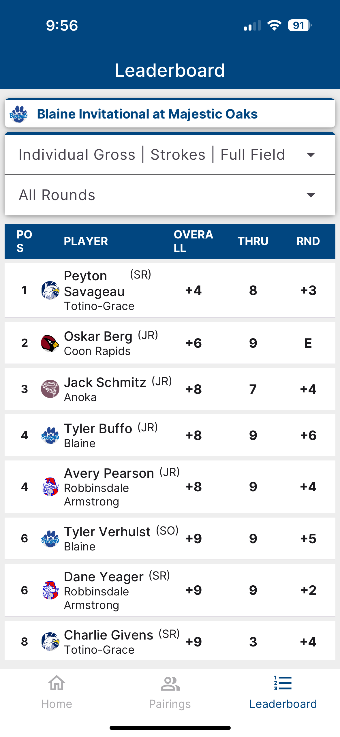Tap Tyler Buffo's Blaine Bengals logo
This screenshot has width=340, height=737.
click(x=50, y=435)
